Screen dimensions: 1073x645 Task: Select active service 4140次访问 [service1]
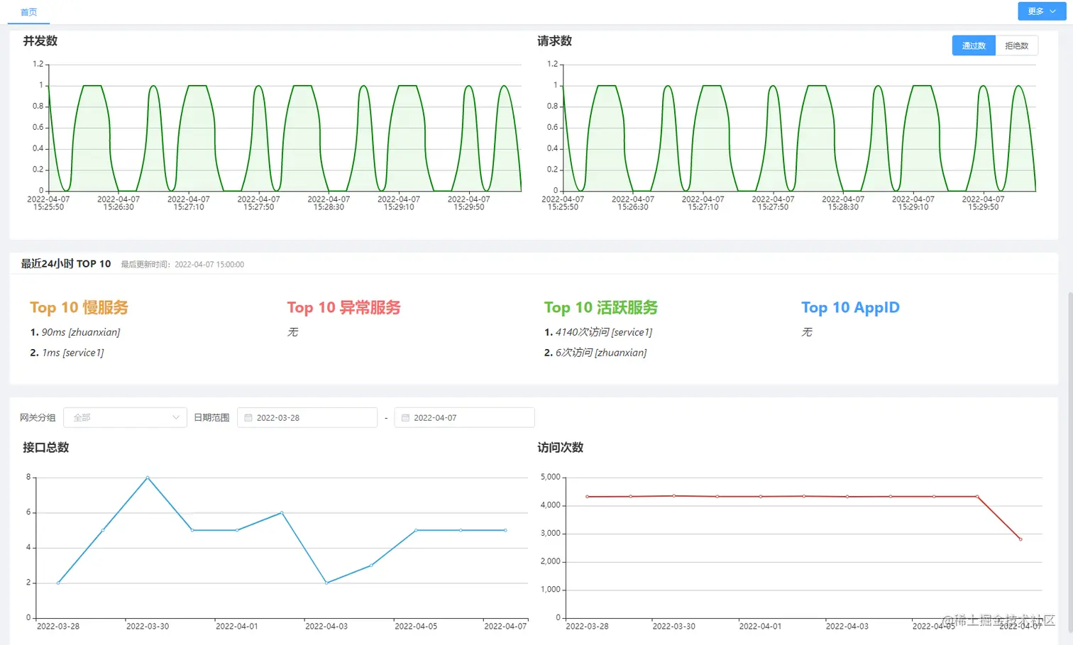point(598,332)
